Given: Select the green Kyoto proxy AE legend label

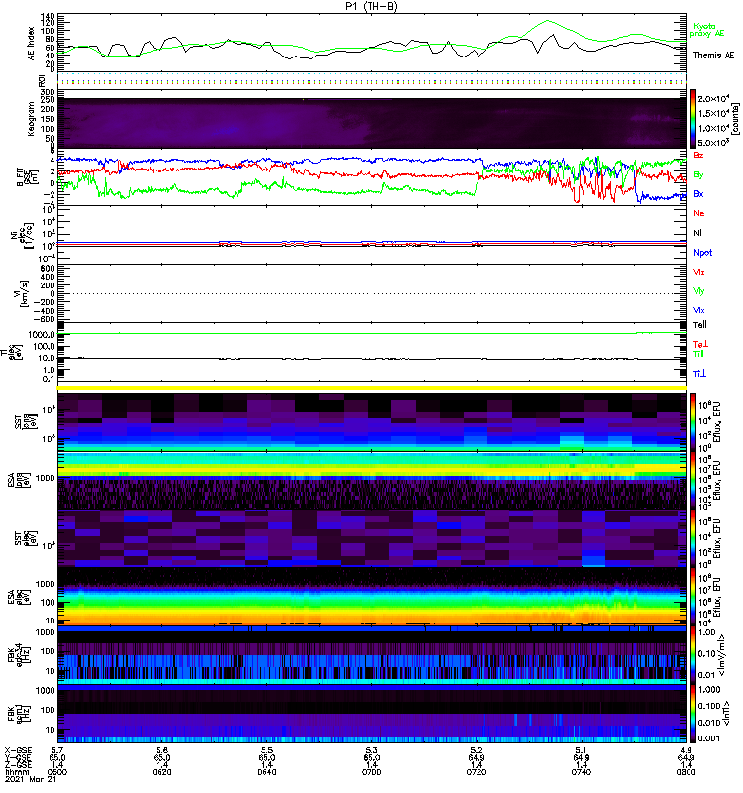Looking at the screenshot, I should click(x=706, y=30).
